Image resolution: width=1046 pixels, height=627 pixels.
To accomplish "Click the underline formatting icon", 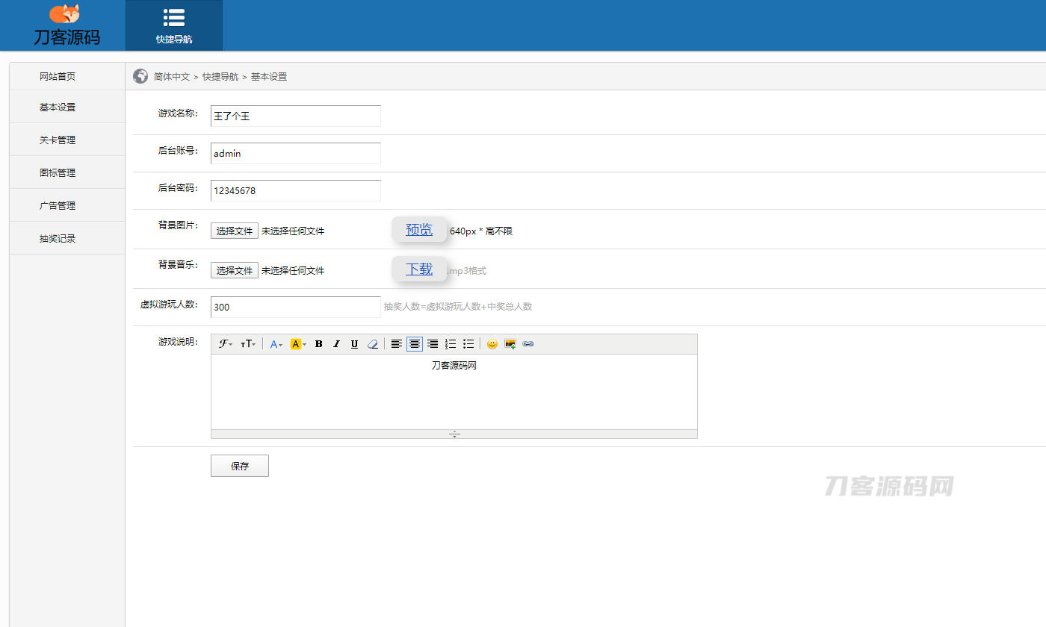I will click(x=354, y=344).
